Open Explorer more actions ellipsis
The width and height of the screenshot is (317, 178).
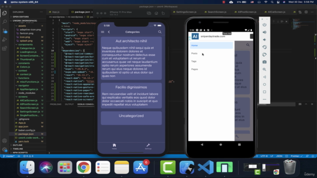[x=42, y=12]
